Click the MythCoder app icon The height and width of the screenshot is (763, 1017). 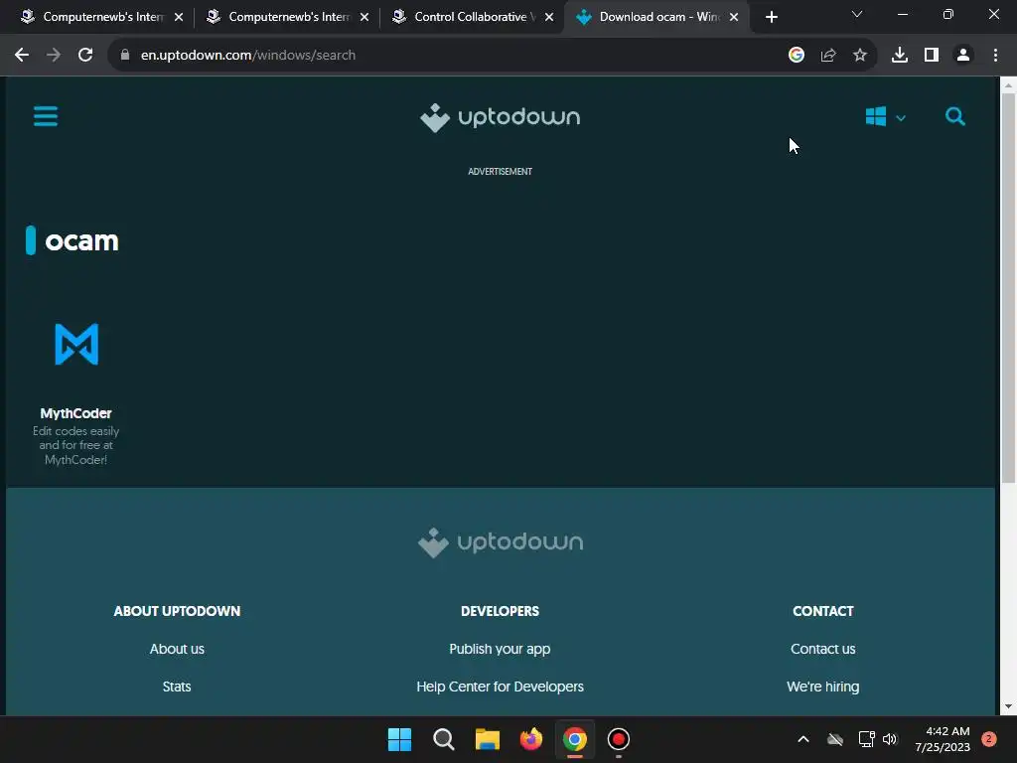[76, 344]
